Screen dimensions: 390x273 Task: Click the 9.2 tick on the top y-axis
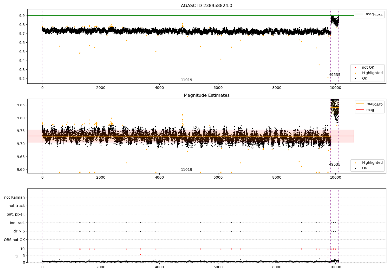[22, 79]
